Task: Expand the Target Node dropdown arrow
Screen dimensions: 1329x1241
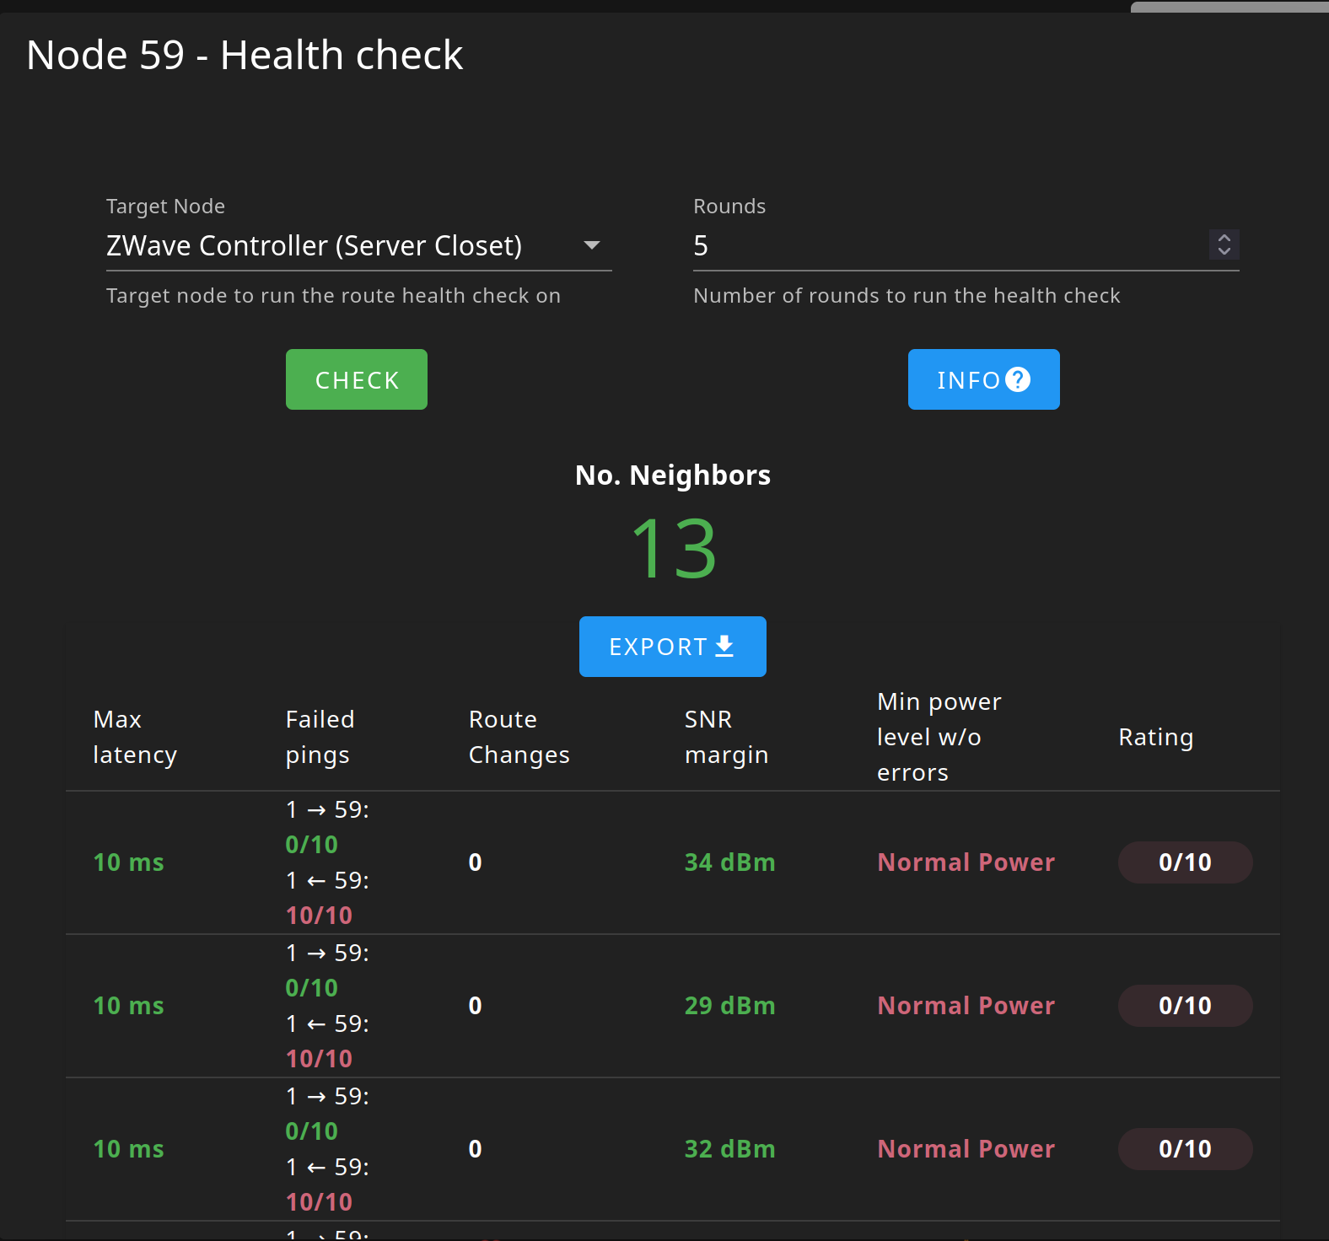Action: (x=592, y=245)
